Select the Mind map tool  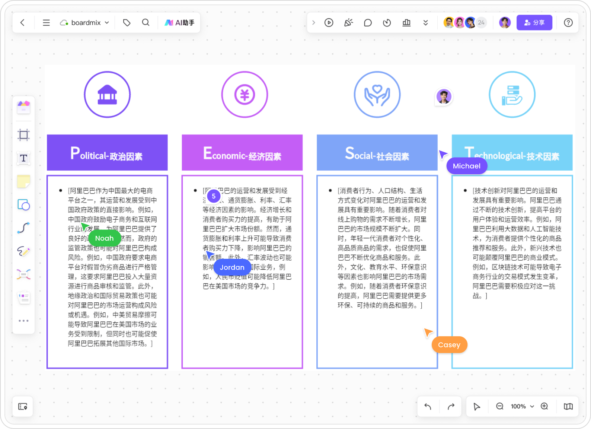24,275
